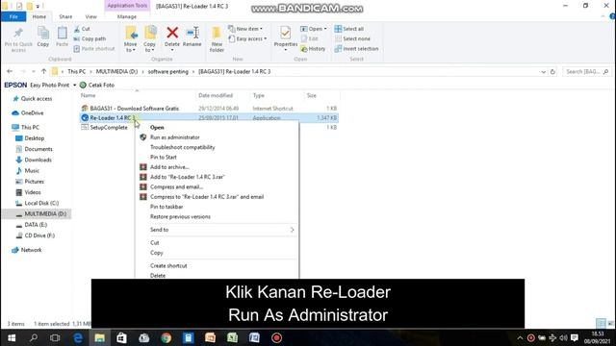Click the Copy ribbon icon

(x=43, y=37)
